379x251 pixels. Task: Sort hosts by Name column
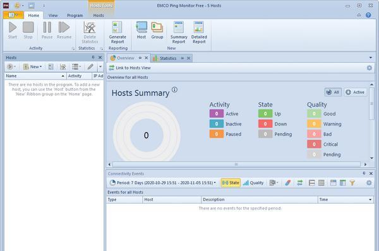35,76
